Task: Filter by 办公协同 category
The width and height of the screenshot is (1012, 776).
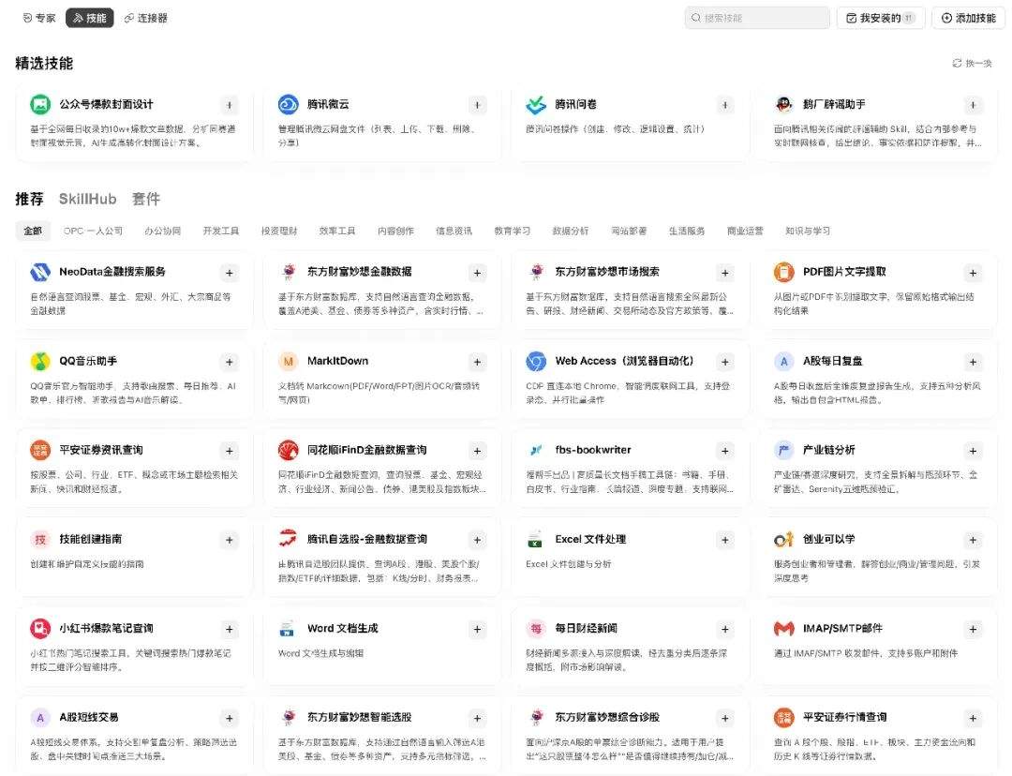Action: [163, 231]
